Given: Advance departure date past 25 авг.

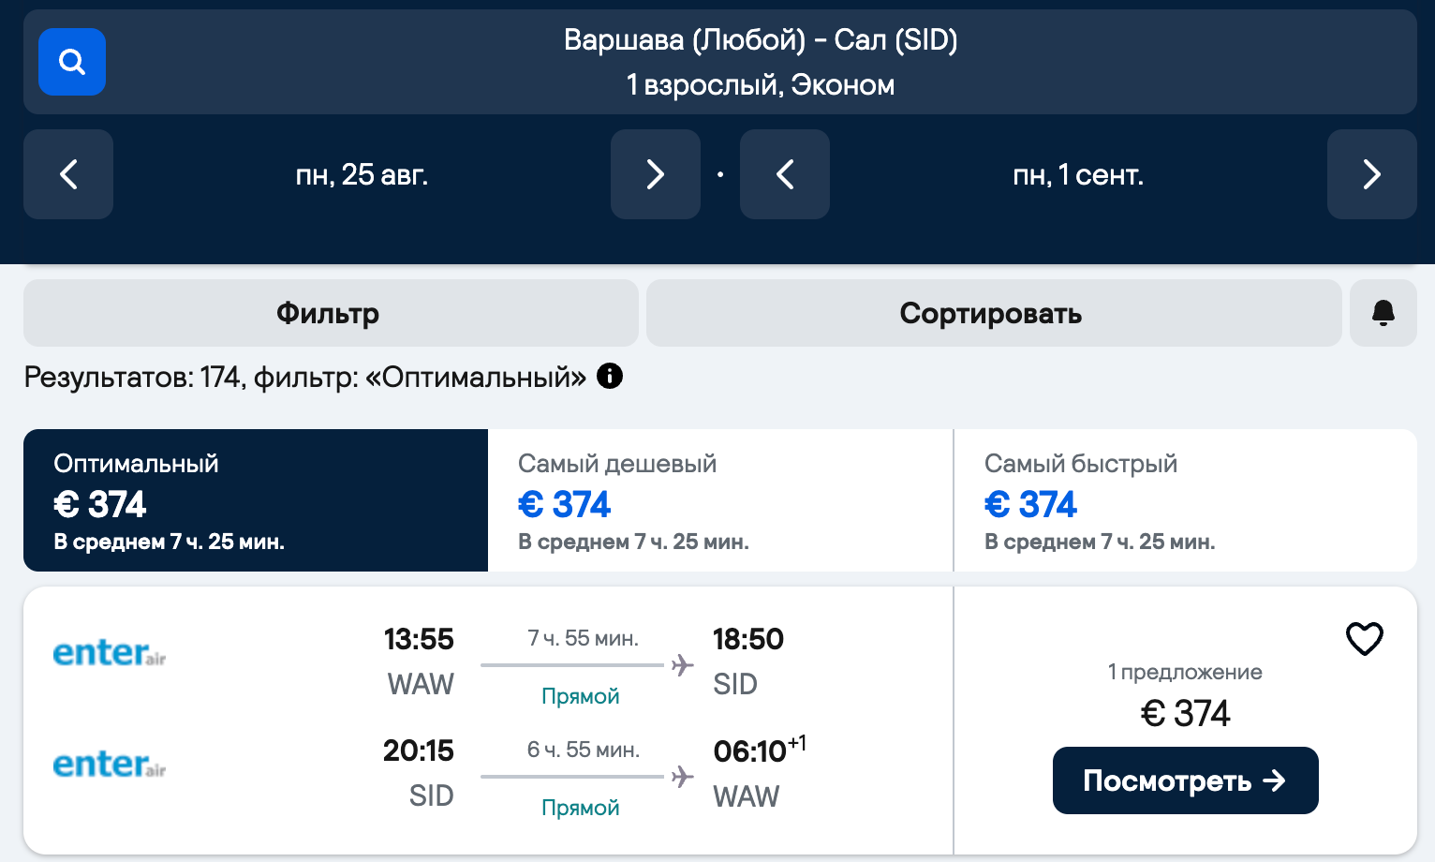Looking at the screenshot, I should tap(655, 174).
